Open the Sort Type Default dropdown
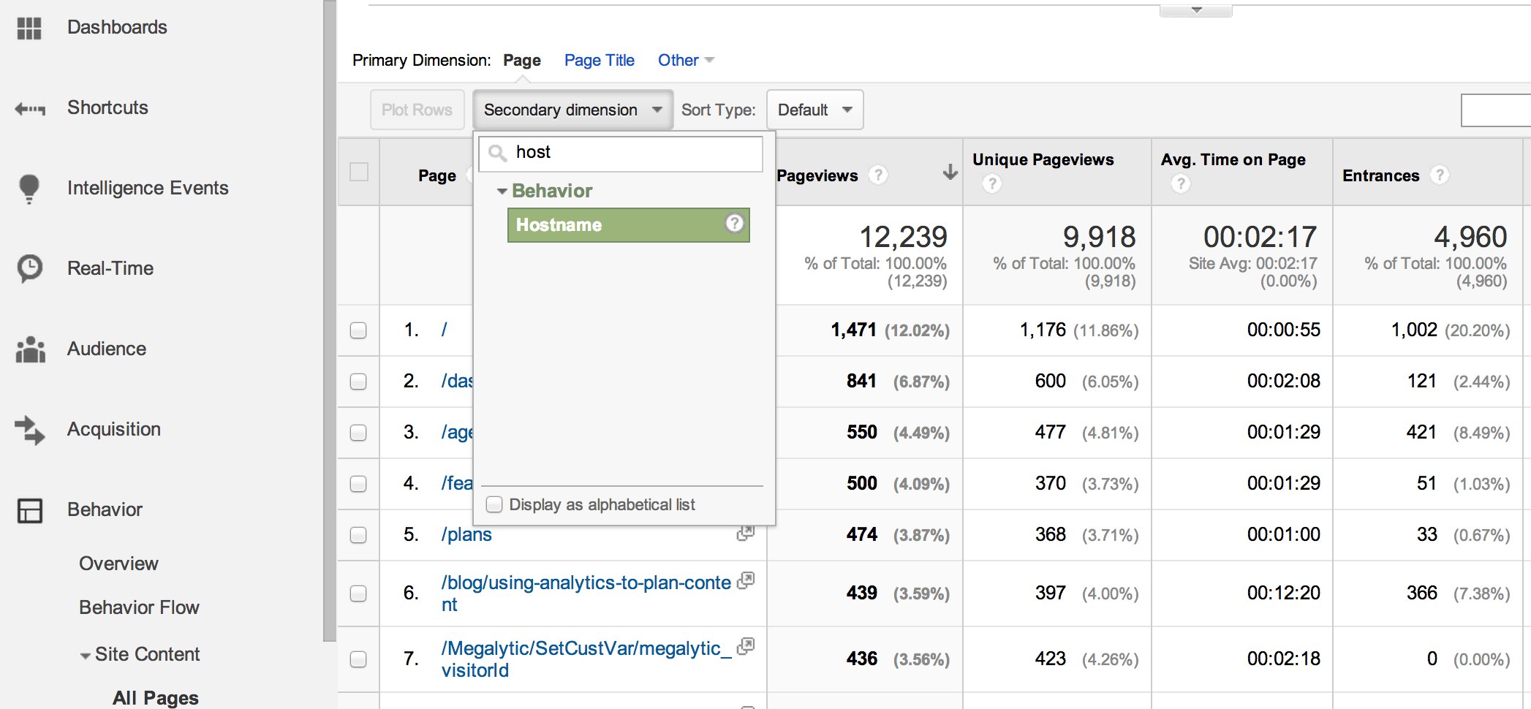1531x709 pixels. (x=814, y=110)
